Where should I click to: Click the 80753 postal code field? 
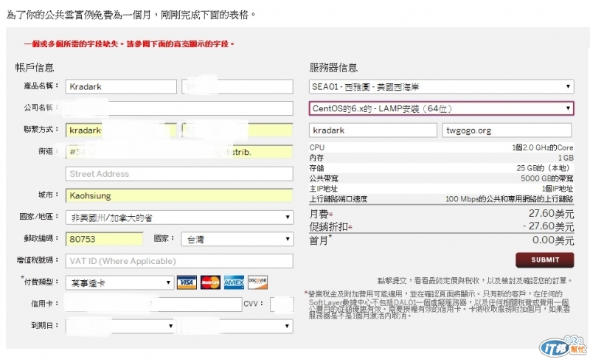coord(104,240)
